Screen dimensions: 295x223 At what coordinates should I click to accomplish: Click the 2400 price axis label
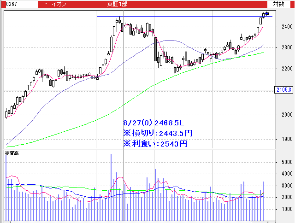point(286,27)
